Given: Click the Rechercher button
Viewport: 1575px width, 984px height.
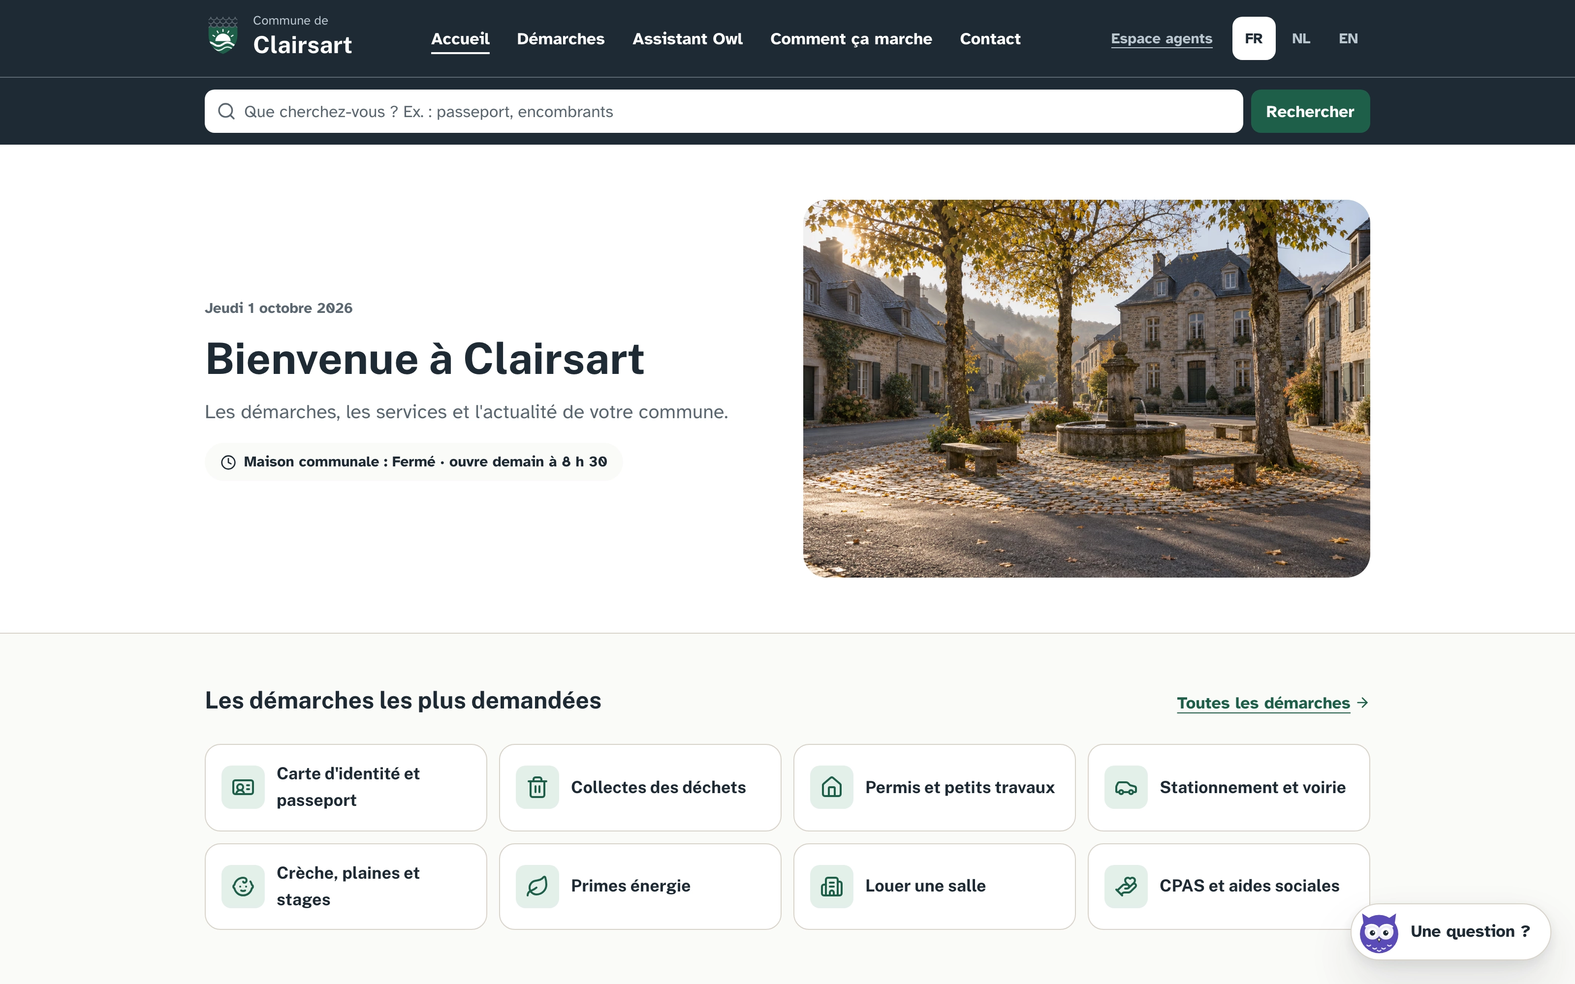Looking at the screenshot, I should (1309, 111).
